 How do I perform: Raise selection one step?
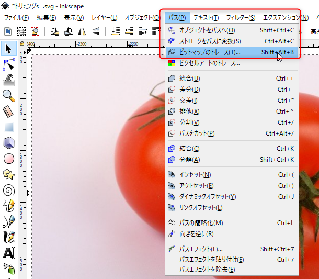coord(143,31)
